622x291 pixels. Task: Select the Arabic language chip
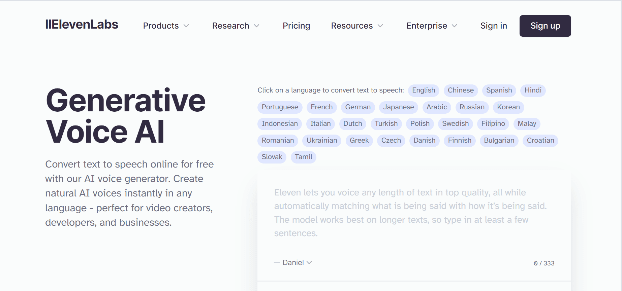coord(437,107)
